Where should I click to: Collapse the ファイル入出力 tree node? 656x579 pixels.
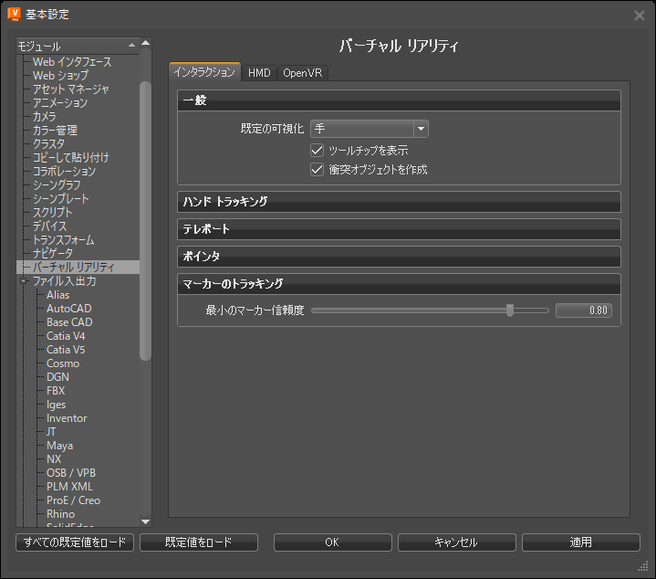(24, 281)
